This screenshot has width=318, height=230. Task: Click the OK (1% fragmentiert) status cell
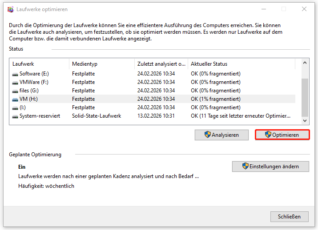(216, 99)
